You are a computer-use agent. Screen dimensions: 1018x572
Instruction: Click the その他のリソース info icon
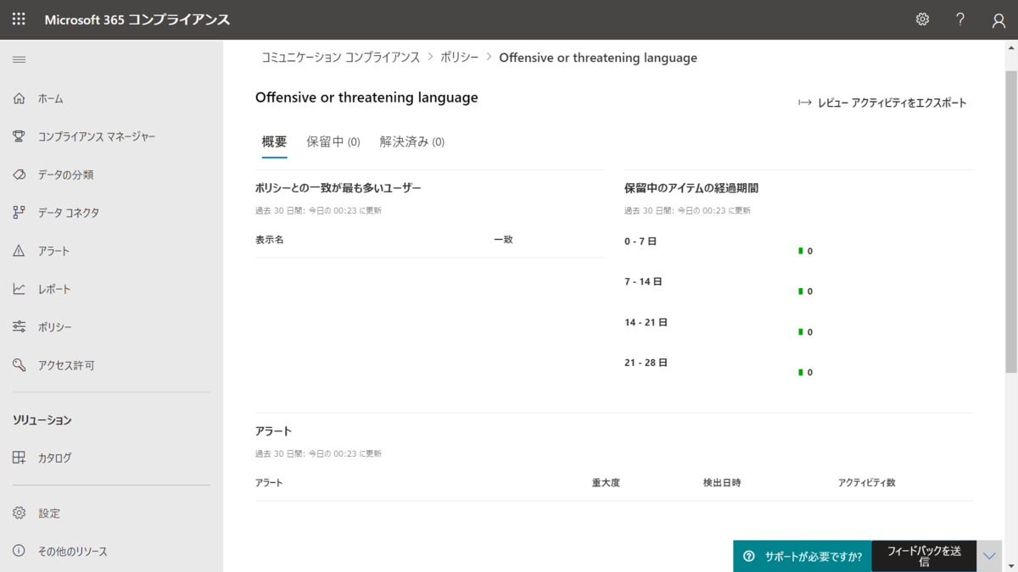[19, 551]
